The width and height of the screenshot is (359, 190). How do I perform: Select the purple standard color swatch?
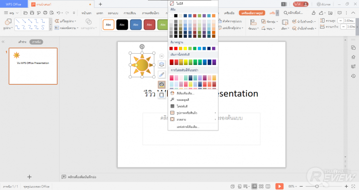pos(214,48)
